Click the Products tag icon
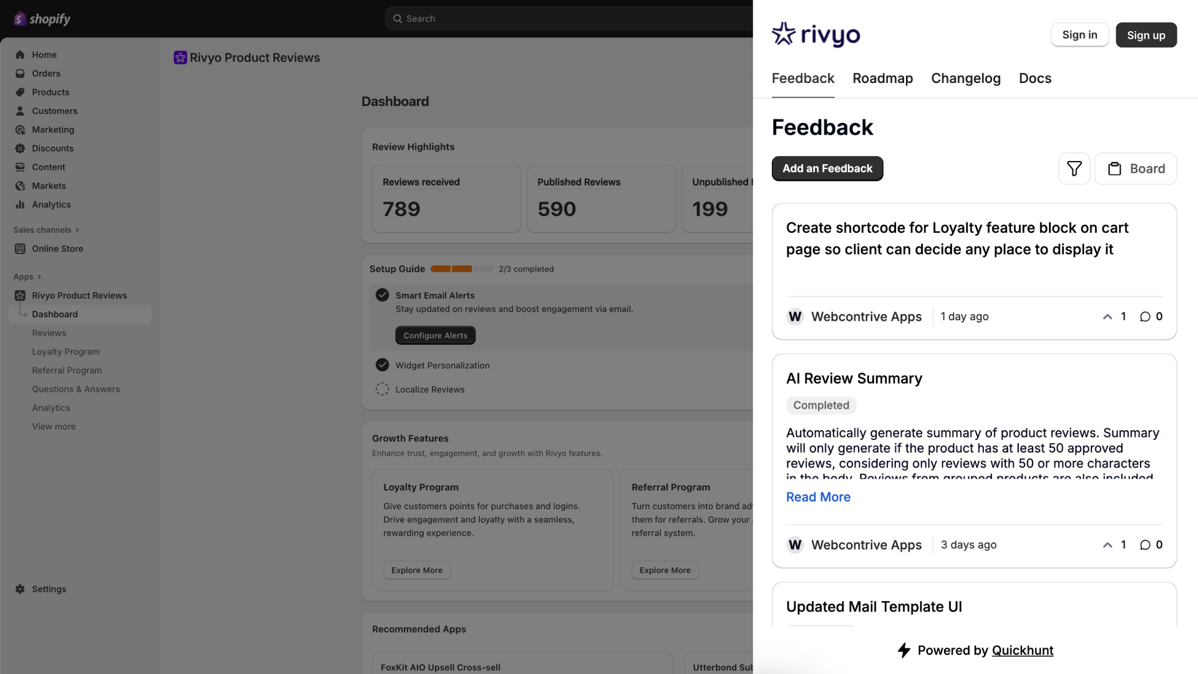Viewport: 1198px width, 674px height. tap(20, 92)
